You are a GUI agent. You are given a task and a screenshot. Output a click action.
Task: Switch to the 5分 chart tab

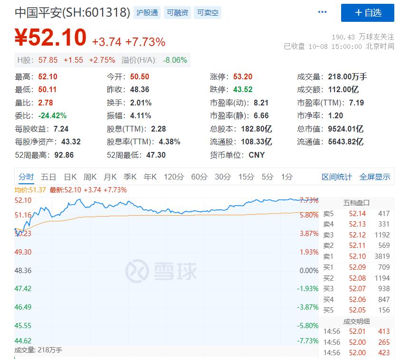click(267, 177)
